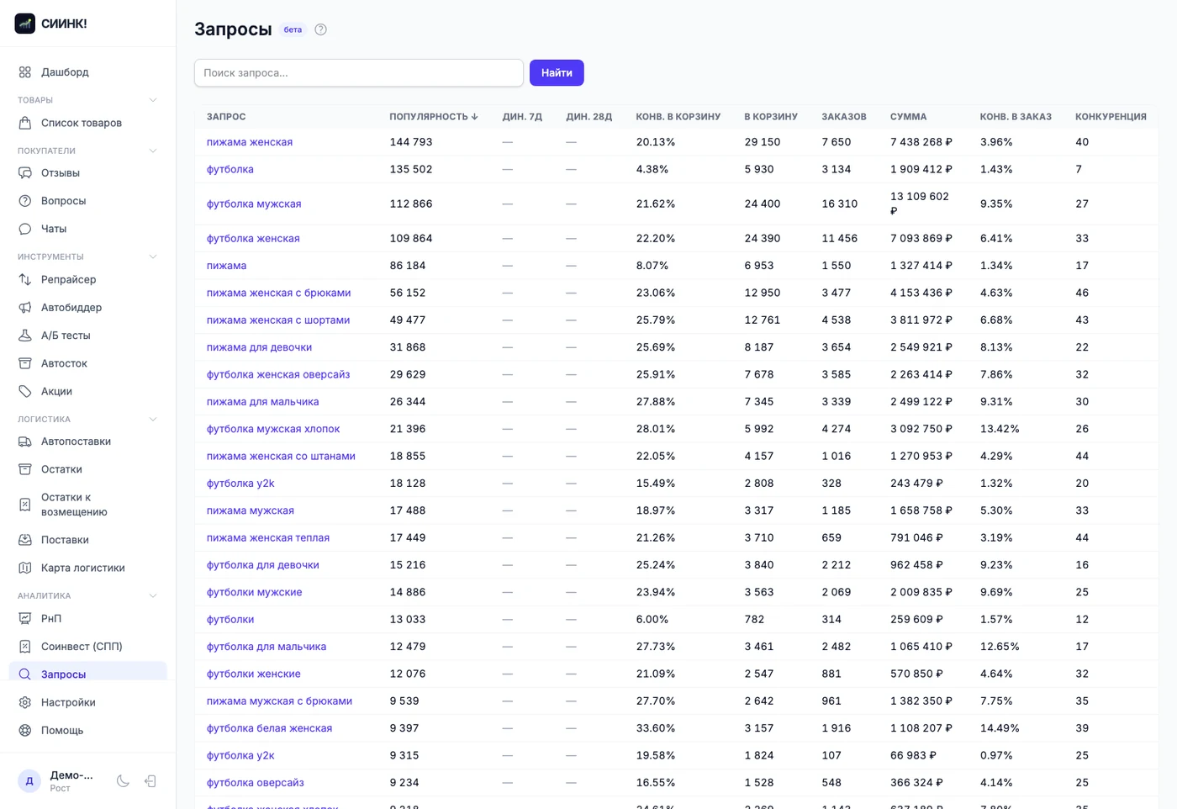Click the popularity value 144 793
The image size is (1177, 809).
coord(410,142)
